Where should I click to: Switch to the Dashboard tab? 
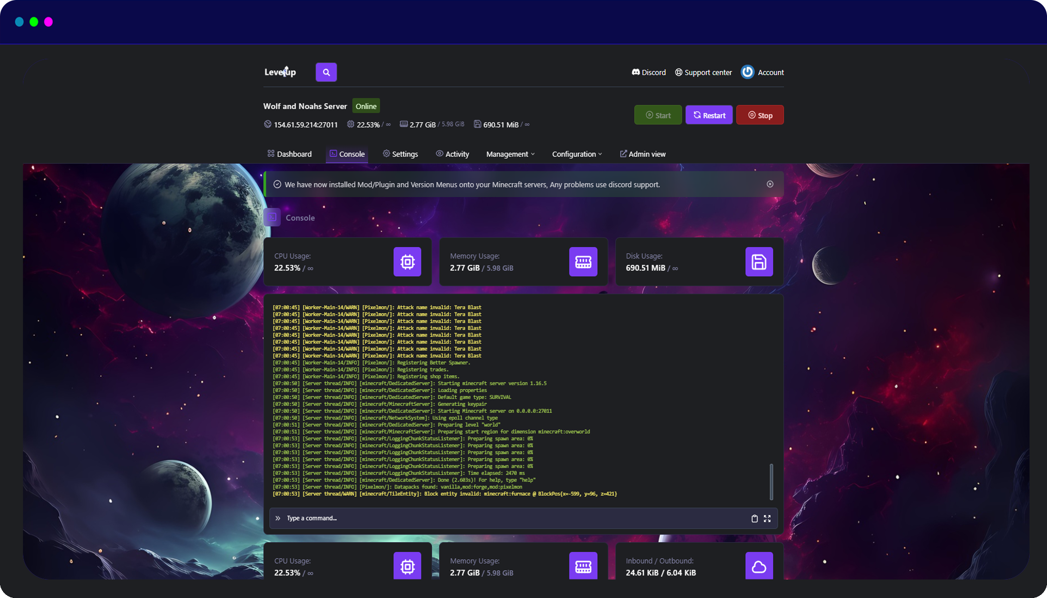click(x=290, y=154)
